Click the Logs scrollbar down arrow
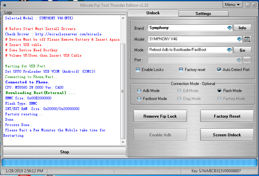This screenshot has height=176, width=259. click(x=123, y=142)
